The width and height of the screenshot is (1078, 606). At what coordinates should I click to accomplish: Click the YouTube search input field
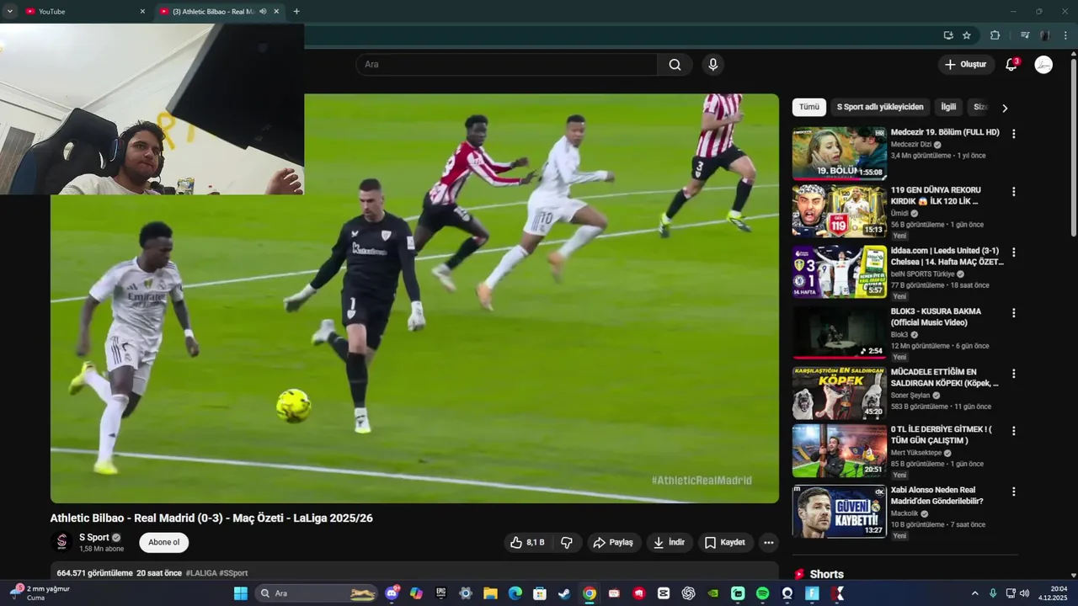click(x=506, y=65)
